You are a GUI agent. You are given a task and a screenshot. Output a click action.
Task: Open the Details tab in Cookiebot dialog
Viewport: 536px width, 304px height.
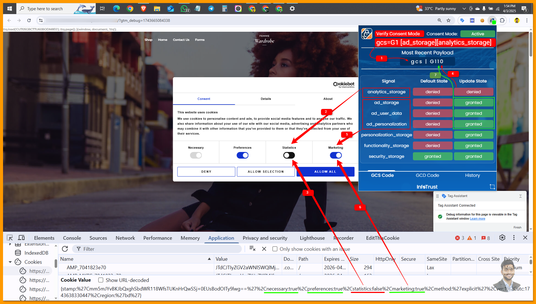point(266,99)
